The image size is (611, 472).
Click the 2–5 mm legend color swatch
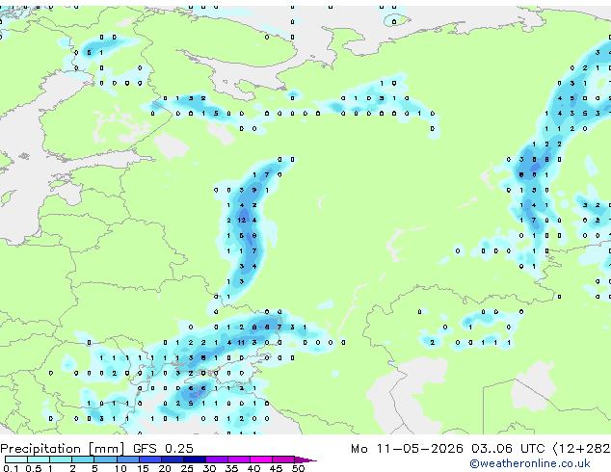[83, 459]
